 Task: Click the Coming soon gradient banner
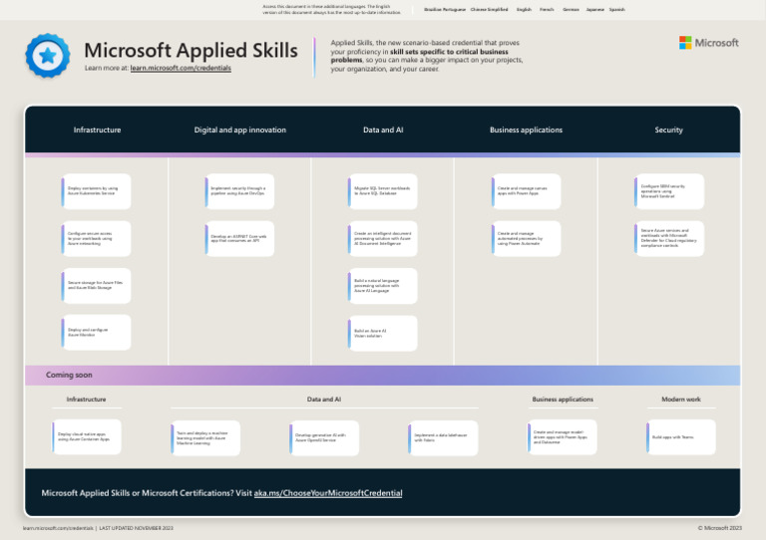(383, 375)
